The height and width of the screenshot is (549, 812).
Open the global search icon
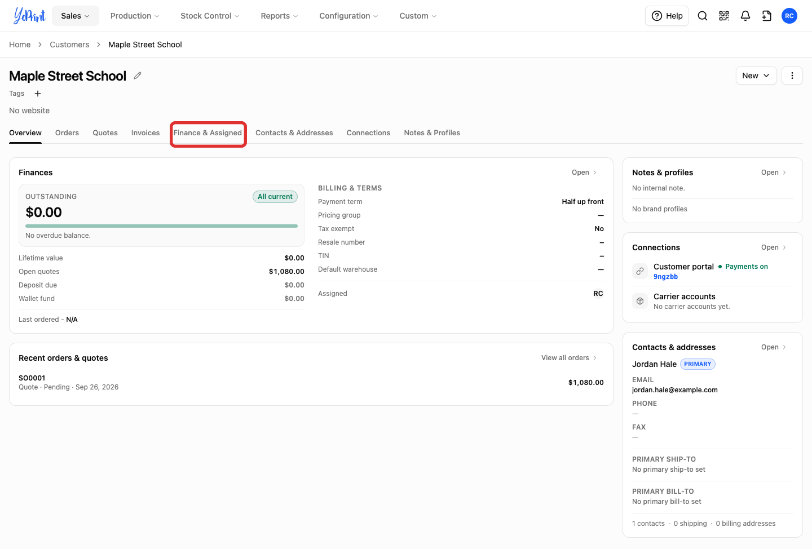point(703,16)
